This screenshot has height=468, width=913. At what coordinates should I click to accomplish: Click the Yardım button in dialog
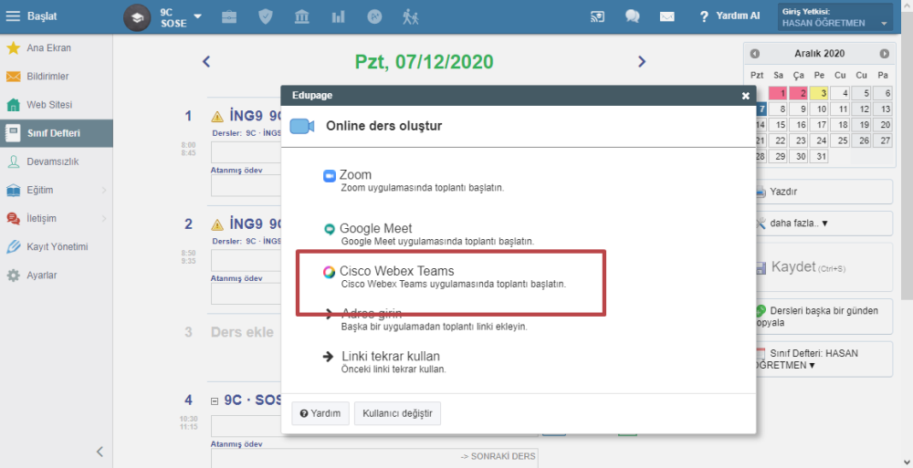pos(320,413)
